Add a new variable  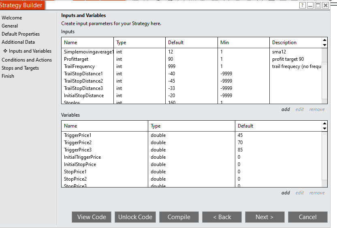coord(286,193)
